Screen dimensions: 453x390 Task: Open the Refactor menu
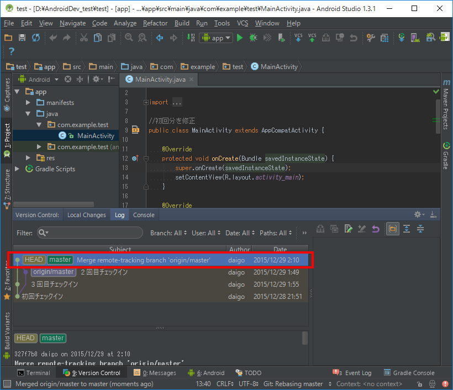(155, 23)
